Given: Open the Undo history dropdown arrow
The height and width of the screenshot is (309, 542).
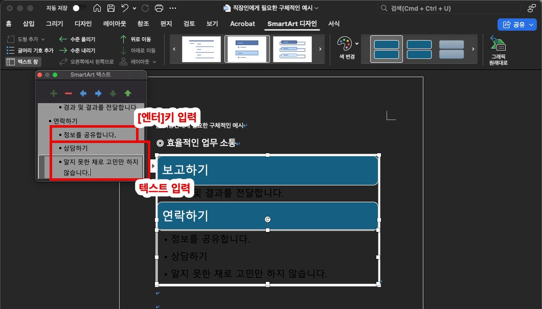Looking at the screenshot, I should (x=134, y=8).
